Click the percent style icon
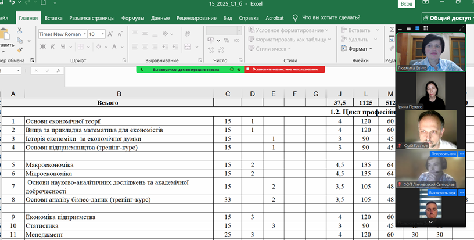This screenshot has width=474, height=240. (x=227, y=40)
